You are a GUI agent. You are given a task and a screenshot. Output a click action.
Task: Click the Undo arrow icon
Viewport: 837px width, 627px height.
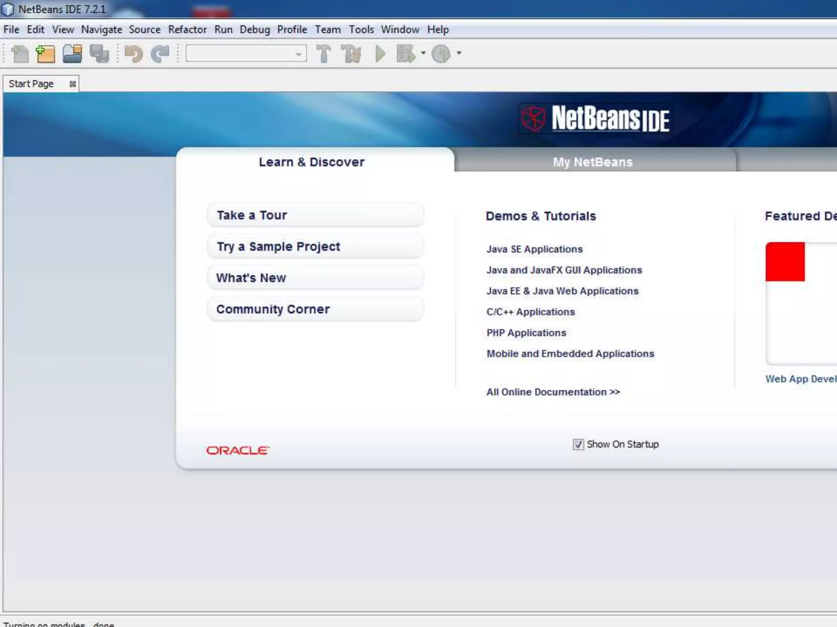133,54
